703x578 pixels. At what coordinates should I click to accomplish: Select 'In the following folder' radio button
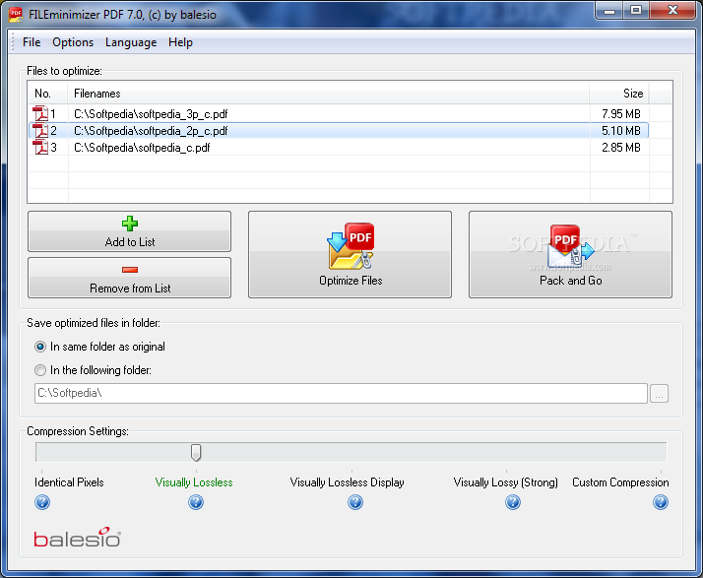[x=40, y=370]
